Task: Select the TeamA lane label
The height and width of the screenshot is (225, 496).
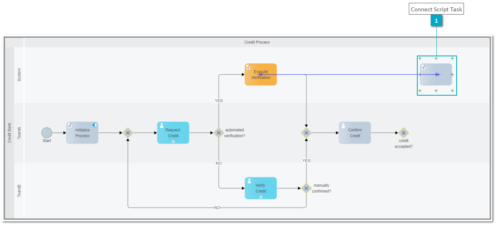Action: (19, 133)
